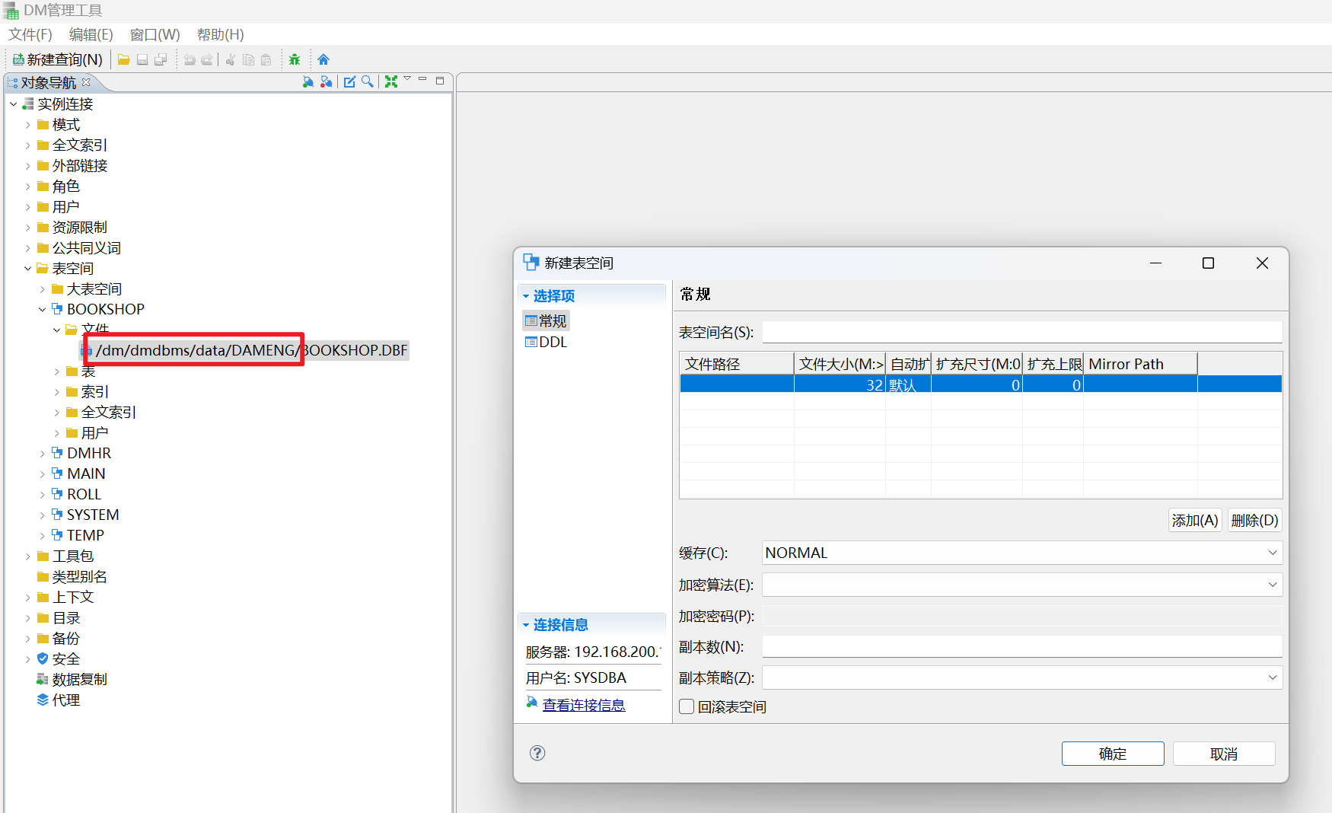
Task: Click the debug toolbar icon
Action: 295,59
